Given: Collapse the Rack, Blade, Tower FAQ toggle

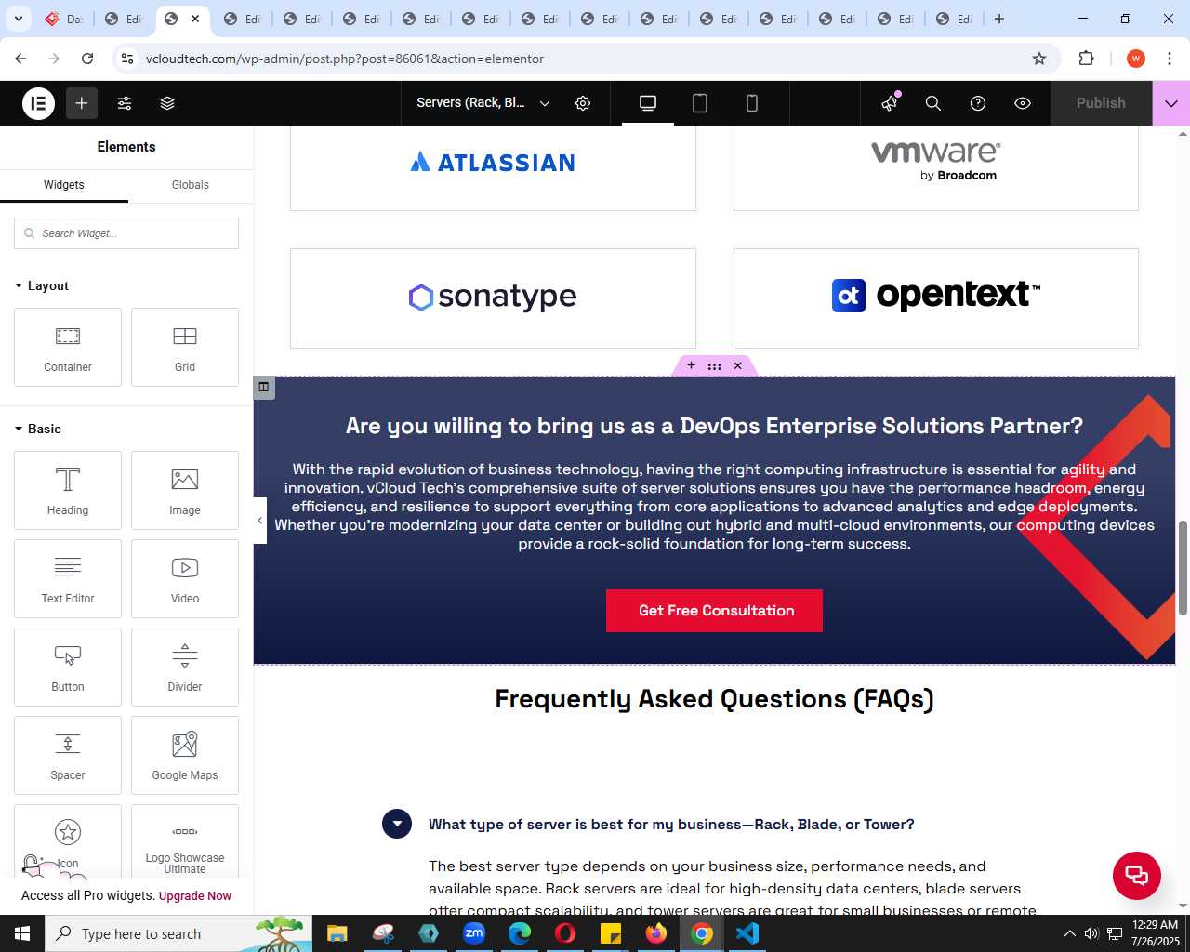Looking at the screenshot, I should click(397, 824).
